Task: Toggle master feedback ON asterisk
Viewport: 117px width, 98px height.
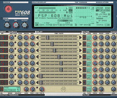Action: click(2, 89)
